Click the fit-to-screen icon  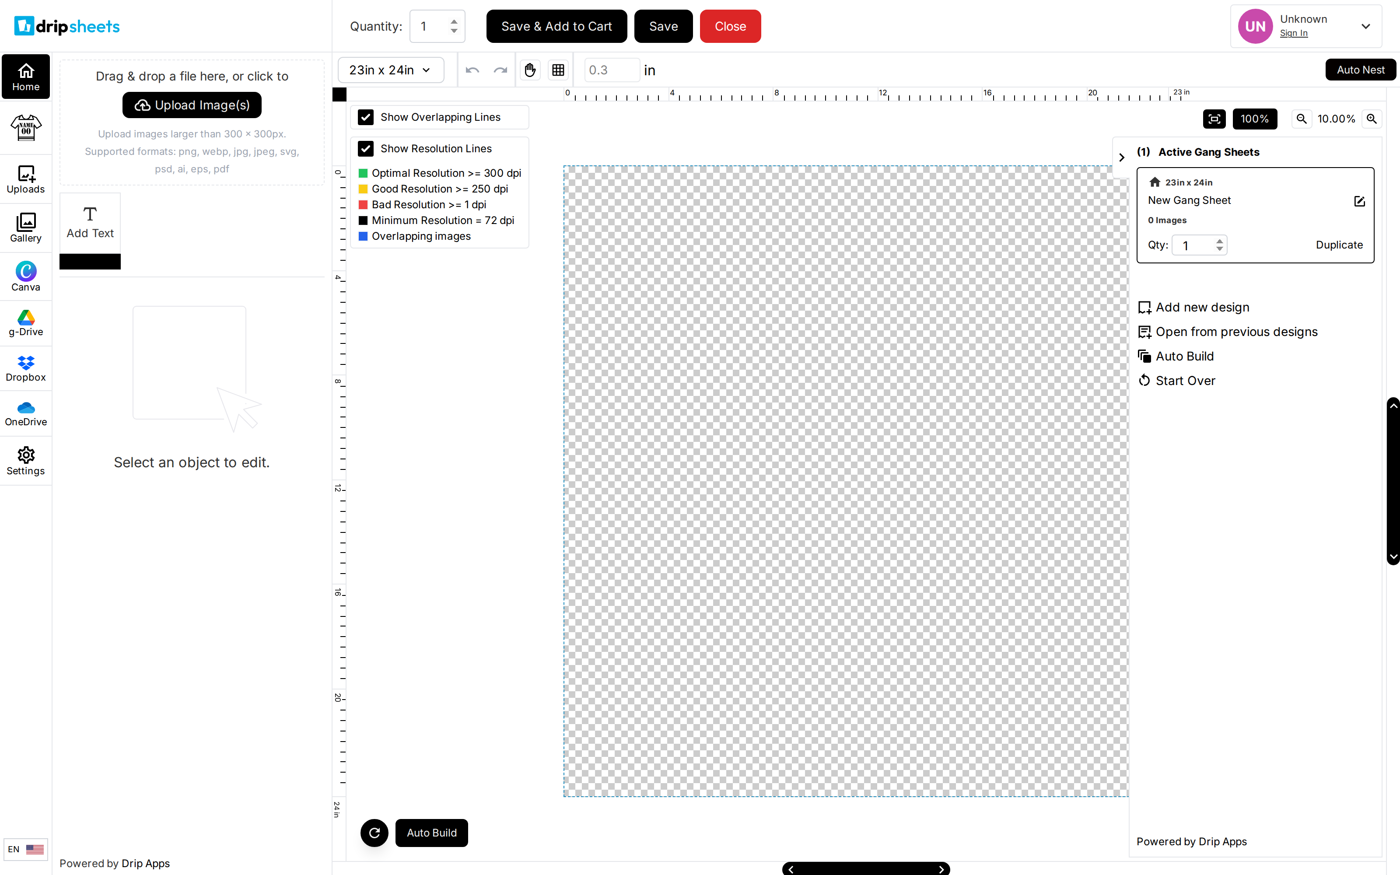(x=1214, y=119)
